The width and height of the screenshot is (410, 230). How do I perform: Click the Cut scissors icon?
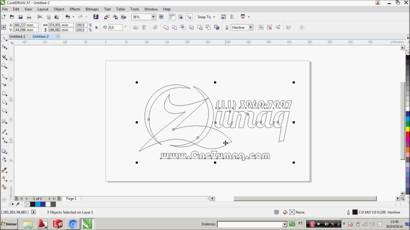(40, 17)
